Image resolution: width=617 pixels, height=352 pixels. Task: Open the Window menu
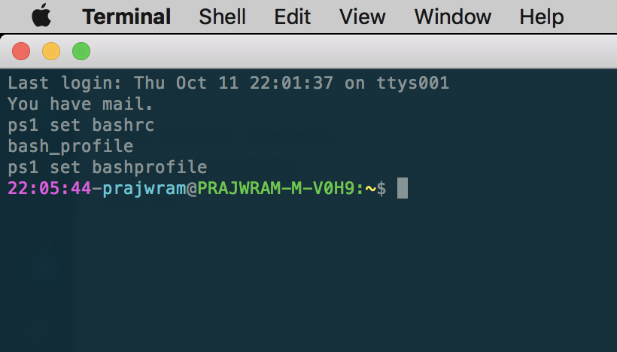point(452,17)
